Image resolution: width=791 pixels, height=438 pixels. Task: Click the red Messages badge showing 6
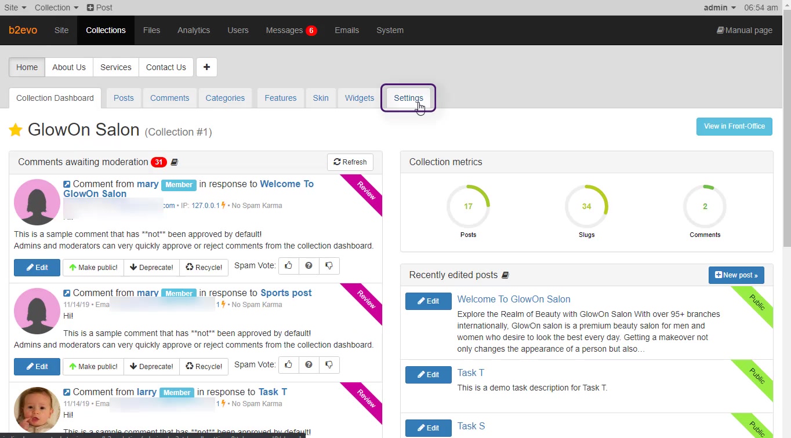(x=311, y=31)
